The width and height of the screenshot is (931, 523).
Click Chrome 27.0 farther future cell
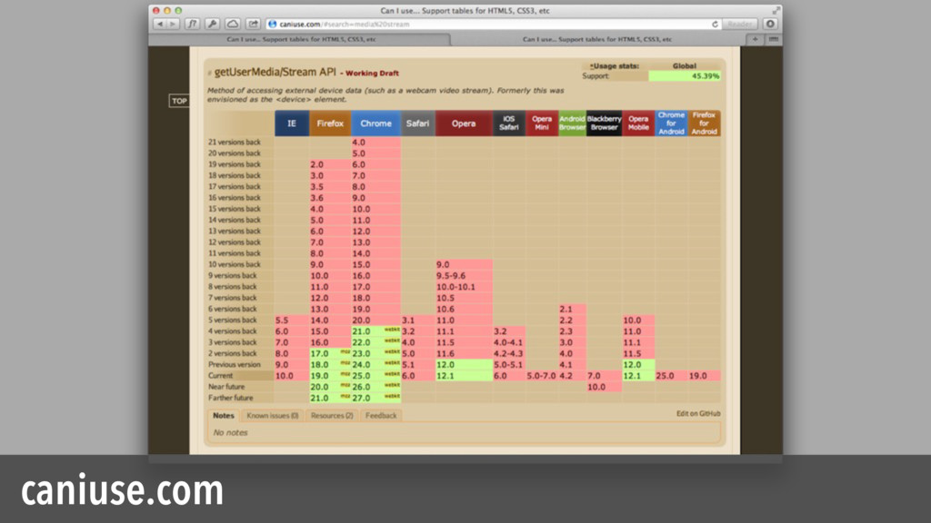375,399
